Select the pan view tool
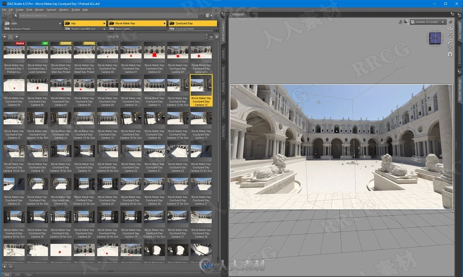The width and height of the screenshot is (463, 277). (x=450, y=35)
